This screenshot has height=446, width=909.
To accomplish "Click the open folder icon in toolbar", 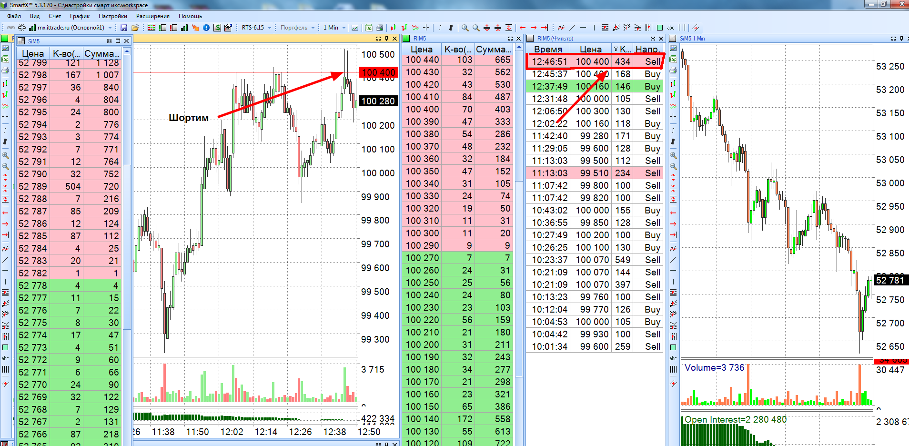I will tap(135, 28).
